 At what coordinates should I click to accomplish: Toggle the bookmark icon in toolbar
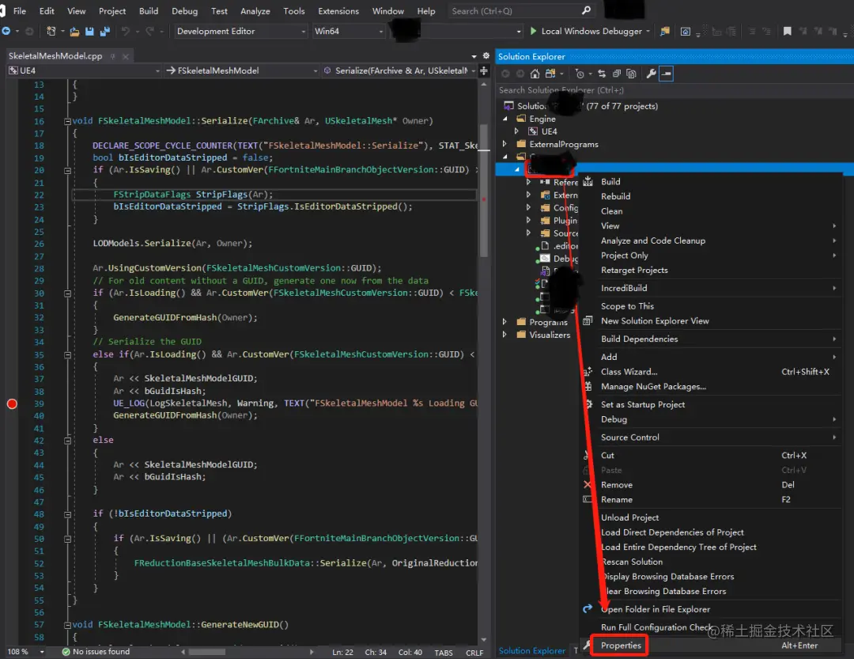click(x=787, y=31)
